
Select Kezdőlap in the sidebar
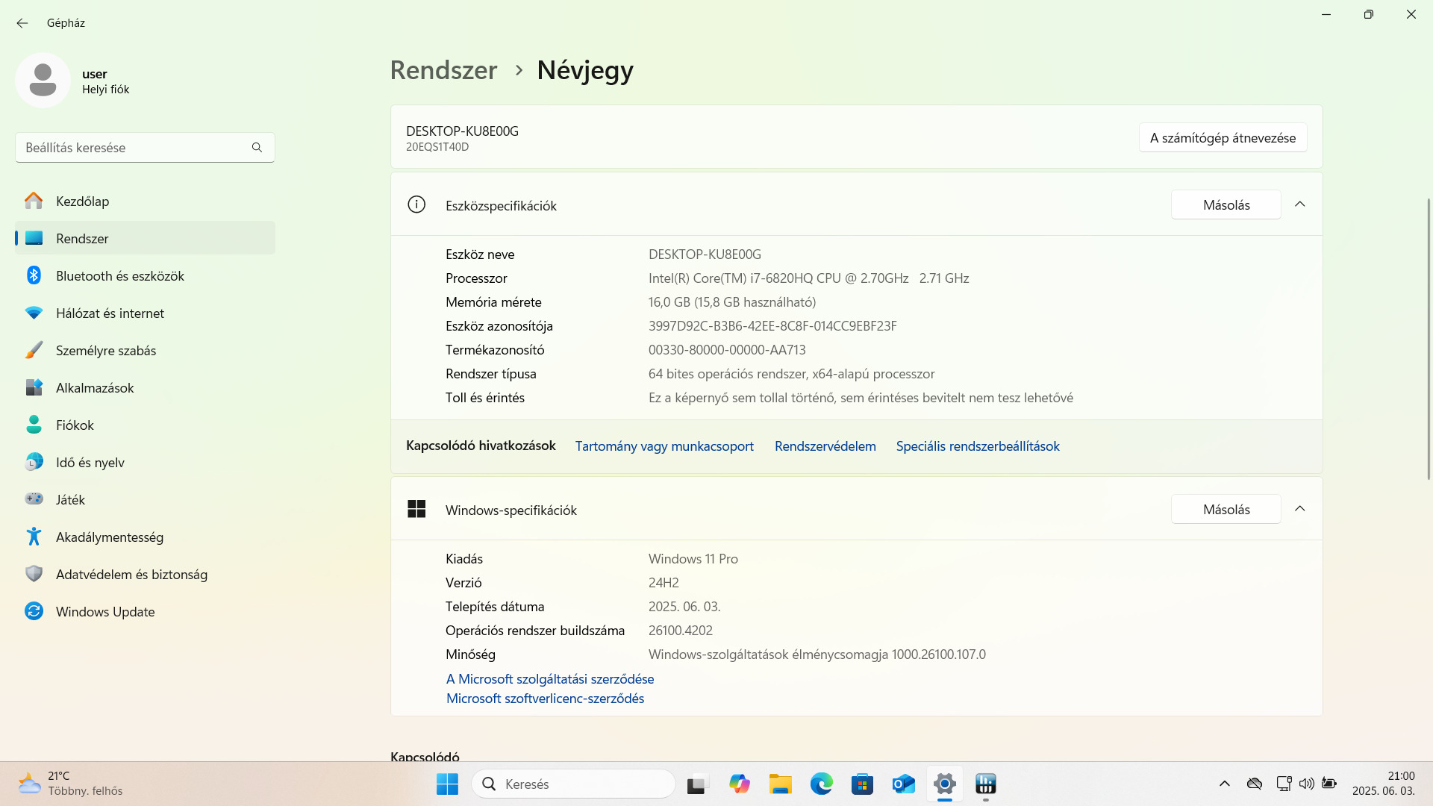coord(82,201)
